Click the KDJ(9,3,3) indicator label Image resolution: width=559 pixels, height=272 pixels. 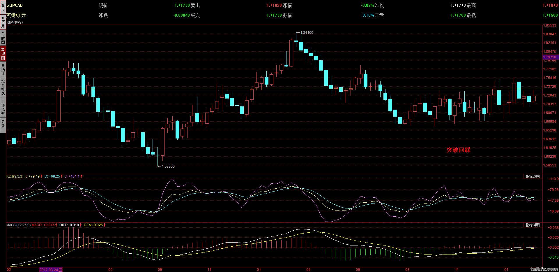tap(15, 176)
